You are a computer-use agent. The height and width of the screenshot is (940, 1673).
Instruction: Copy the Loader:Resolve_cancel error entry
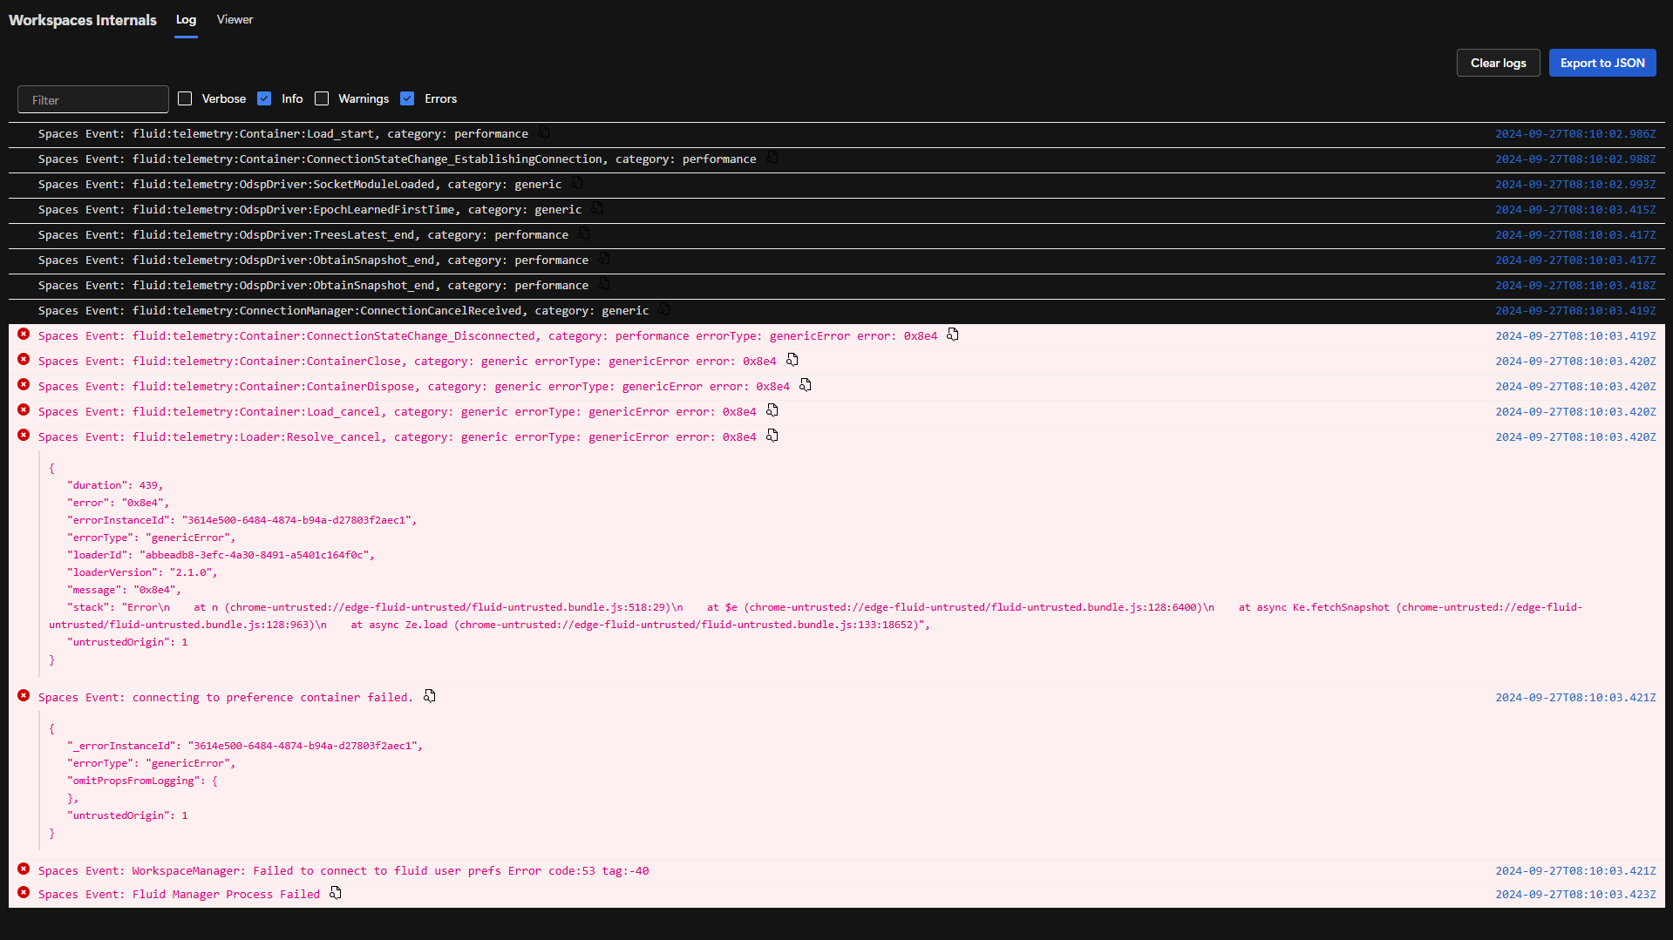click(x=772, y=436)
